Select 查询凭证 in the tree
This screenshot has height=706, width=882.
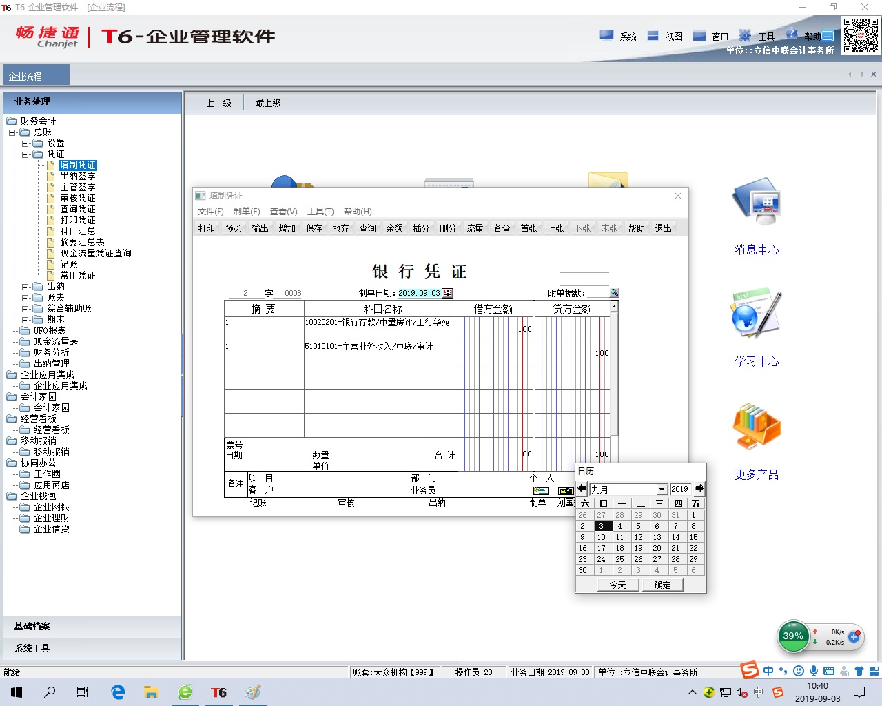pyautogui.click(x=77, y=210)
